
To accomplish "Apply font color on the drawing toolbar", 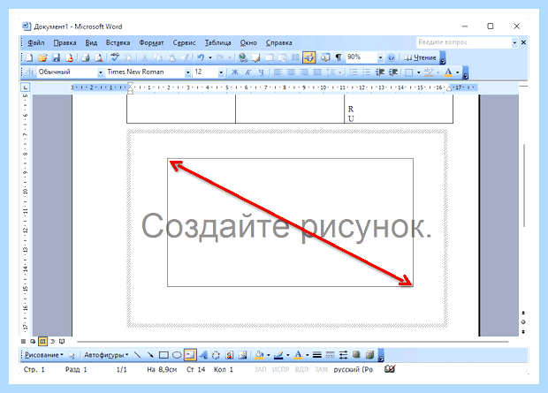I will [x=298, y=355].
